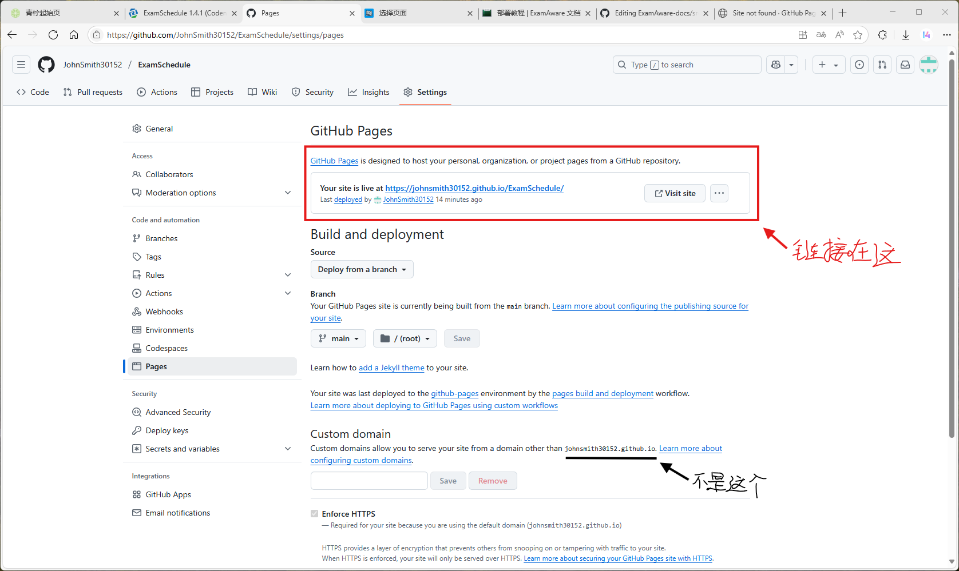Open browser downloads icon

(x=906, y=35)
